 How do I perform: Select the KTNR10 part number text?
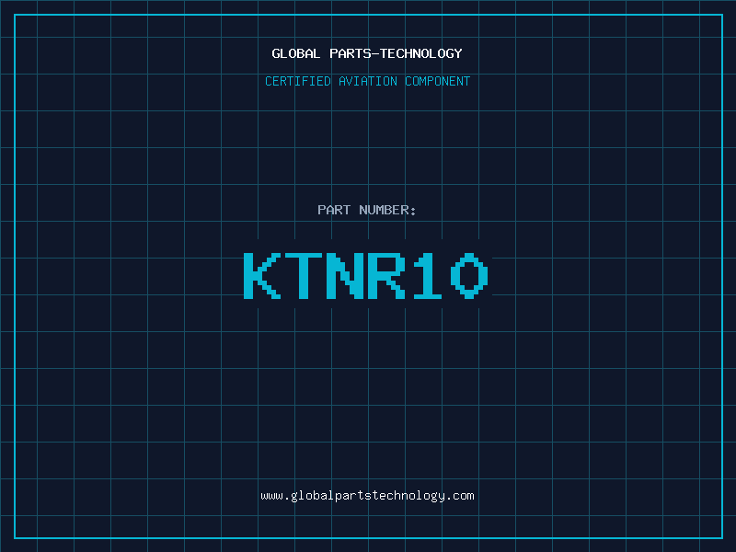click(367, 275)
